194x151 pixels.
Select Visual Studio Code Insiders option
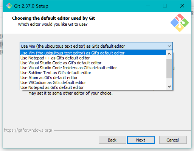(93, 68)
